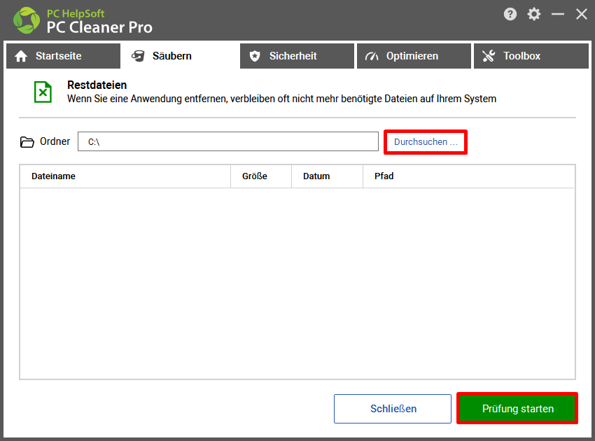
Task: Open the help question mark icon
Action: (510, 15)
